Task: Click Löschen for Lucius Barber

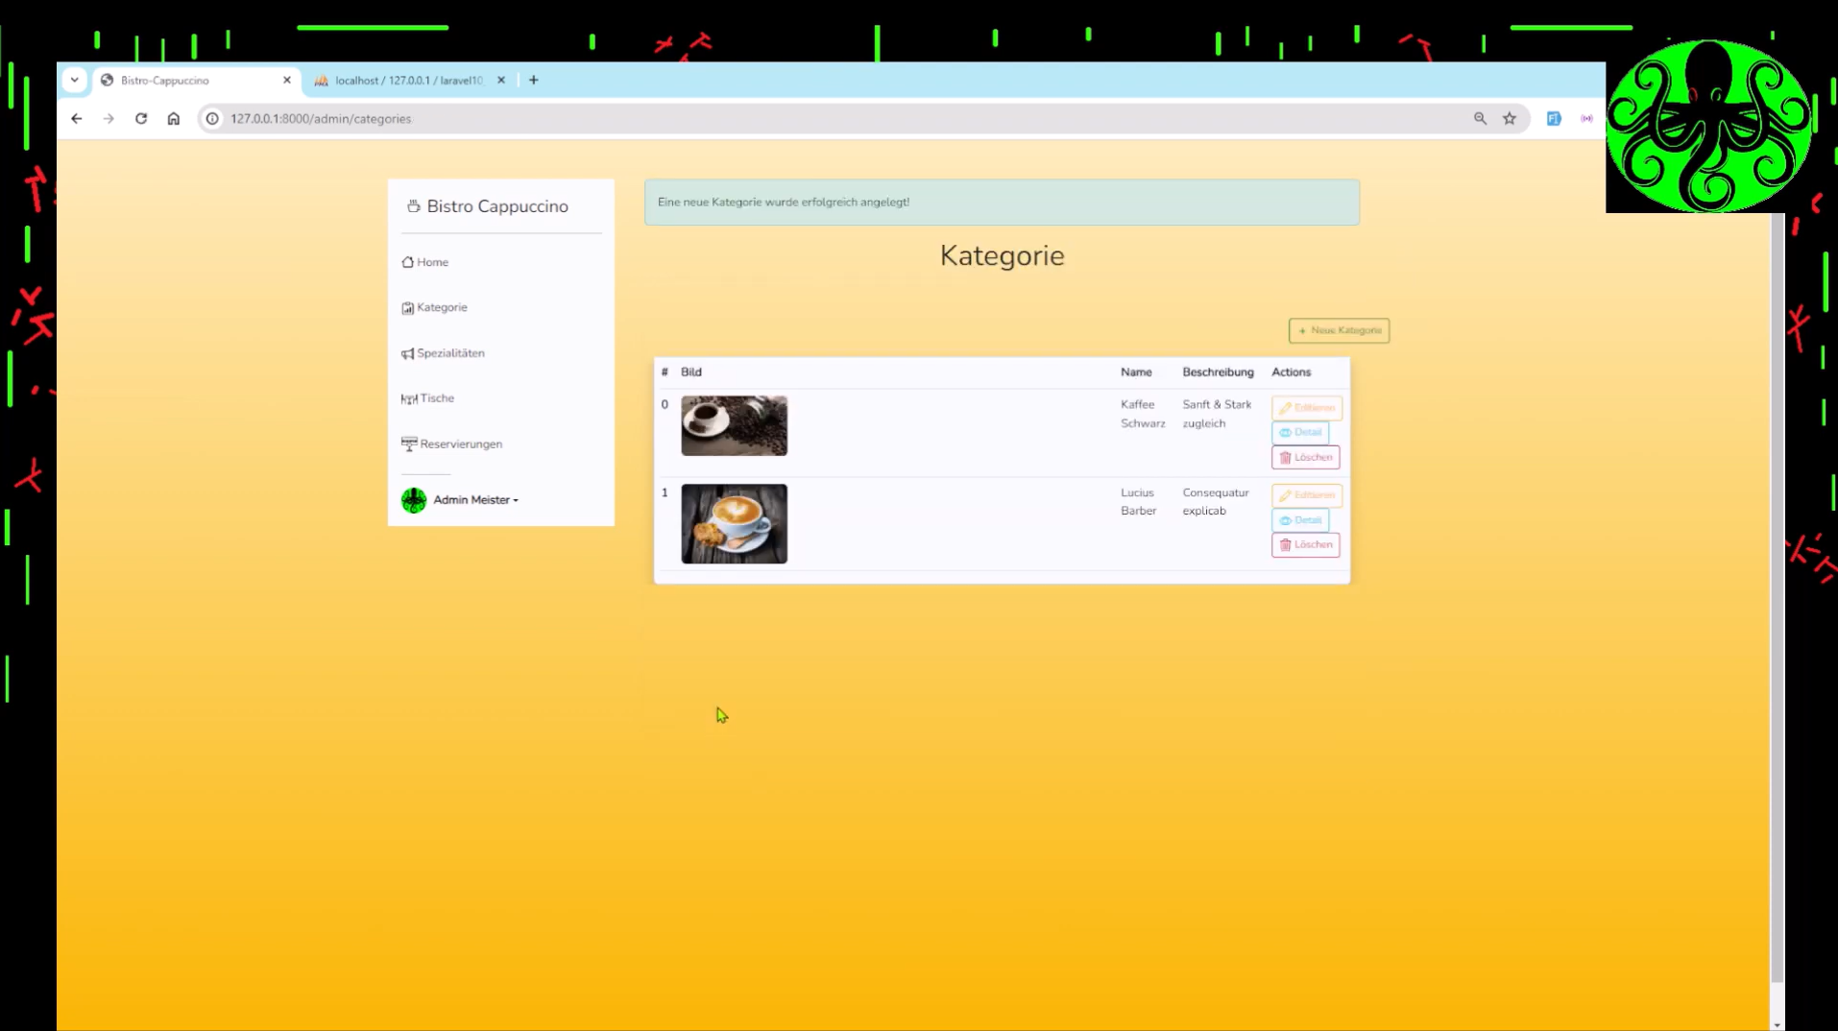Action: [1306, 545]
